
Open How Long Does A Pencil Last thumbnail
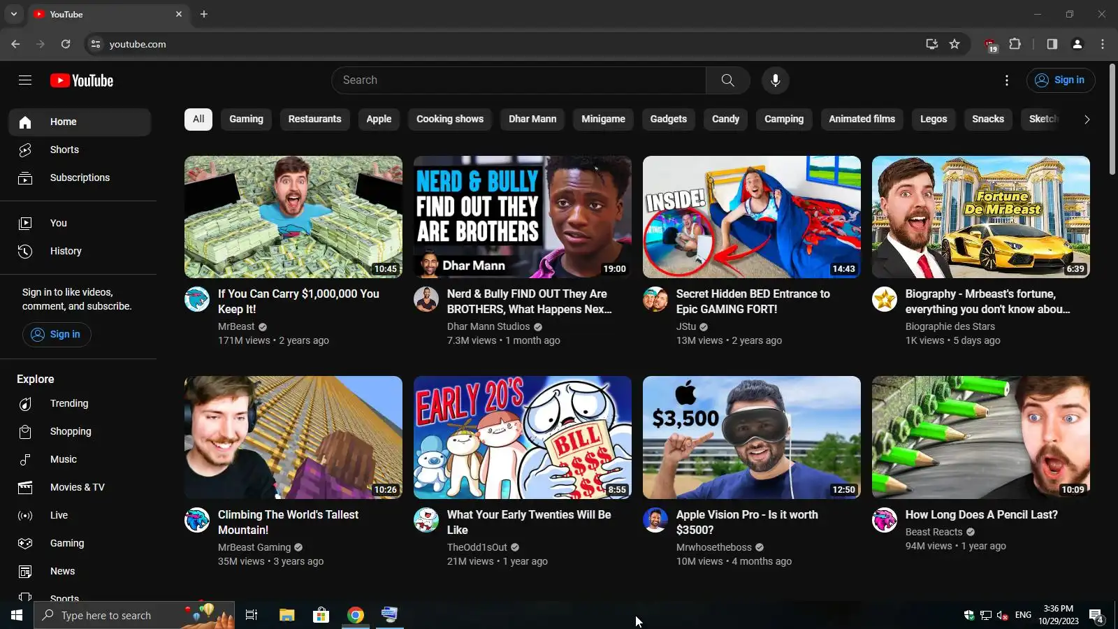coord(981,438)
